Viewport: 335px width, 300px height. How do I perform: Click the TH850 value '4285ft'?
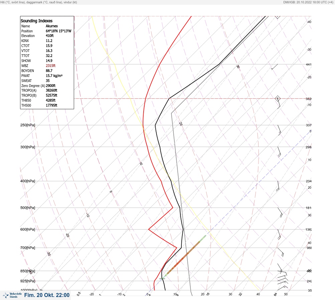click(51, 100)
